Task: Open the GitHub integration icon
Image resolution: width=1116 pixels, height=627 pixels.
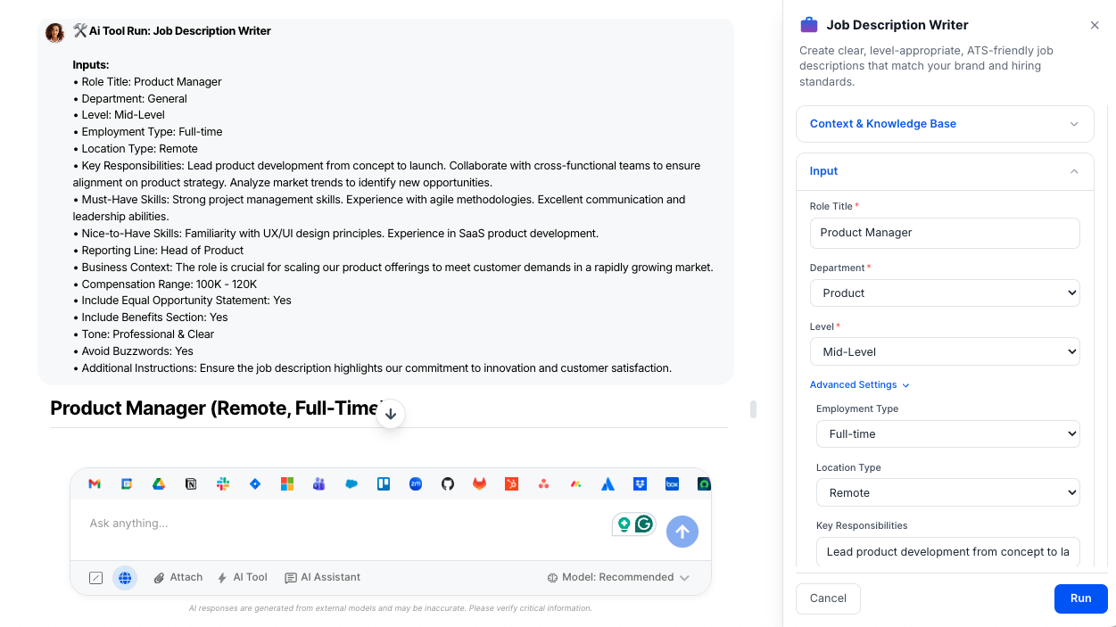Action: click(x=447, y=483)
